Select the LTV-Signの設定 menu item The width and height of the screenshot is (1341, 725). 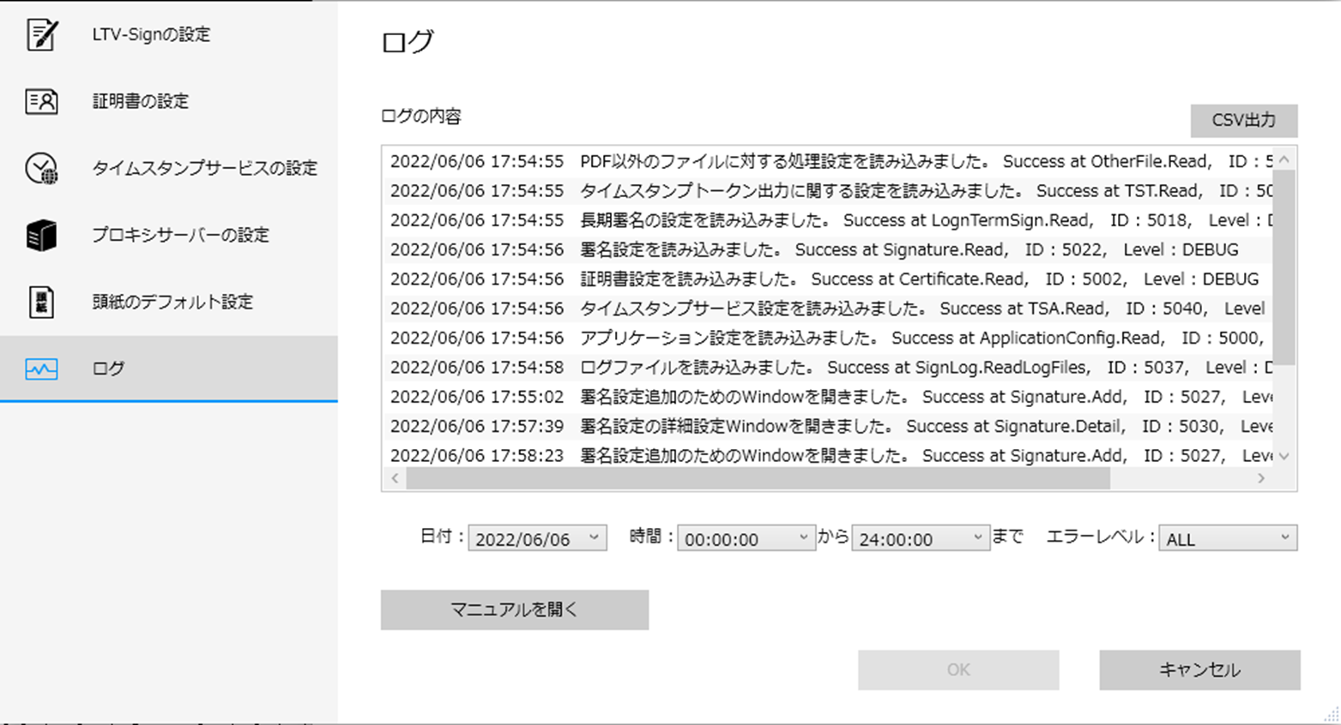point(151,35)
